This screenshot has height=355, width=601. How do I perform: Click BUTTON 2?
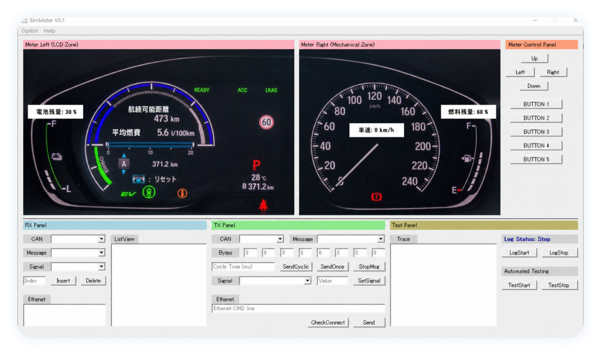click(536, 118)
